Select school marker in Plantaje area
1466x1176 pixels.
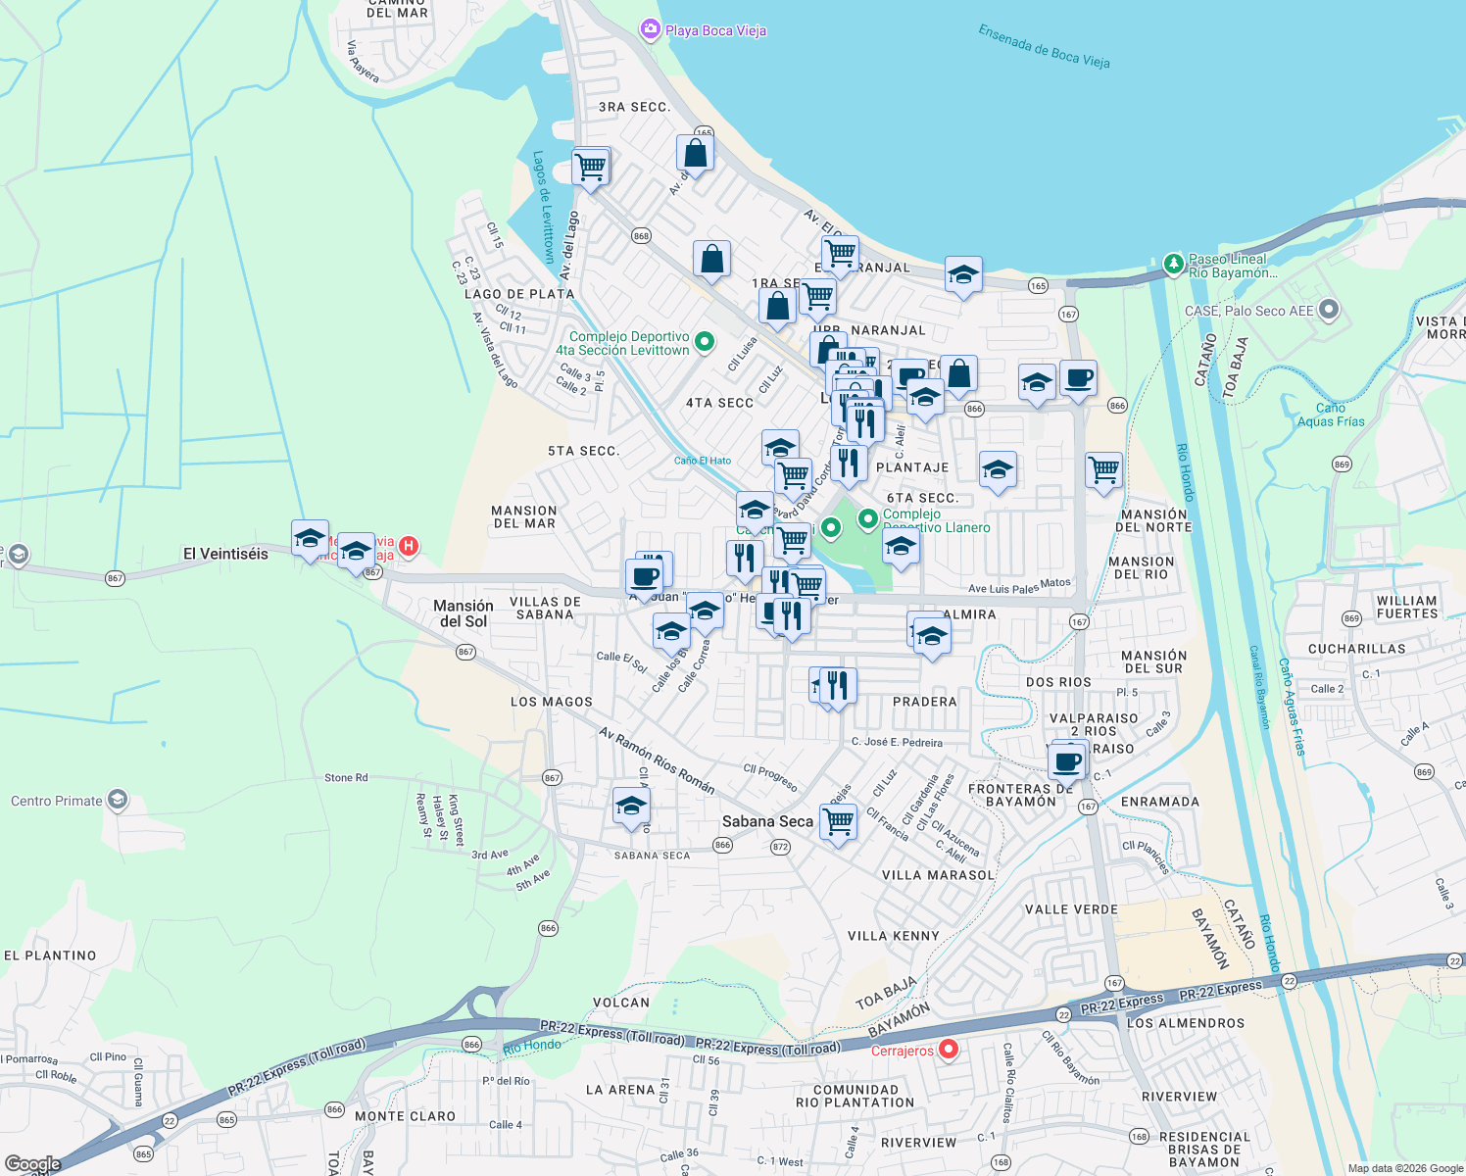[x=998, y=469]
